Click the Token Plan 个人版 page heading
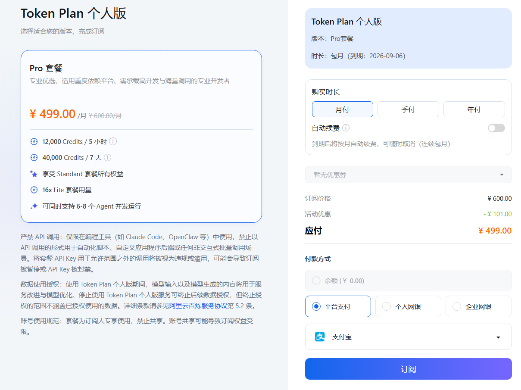The height and width of the screenshot is (390, 521). pyautogui.click(x=73, y=13)
